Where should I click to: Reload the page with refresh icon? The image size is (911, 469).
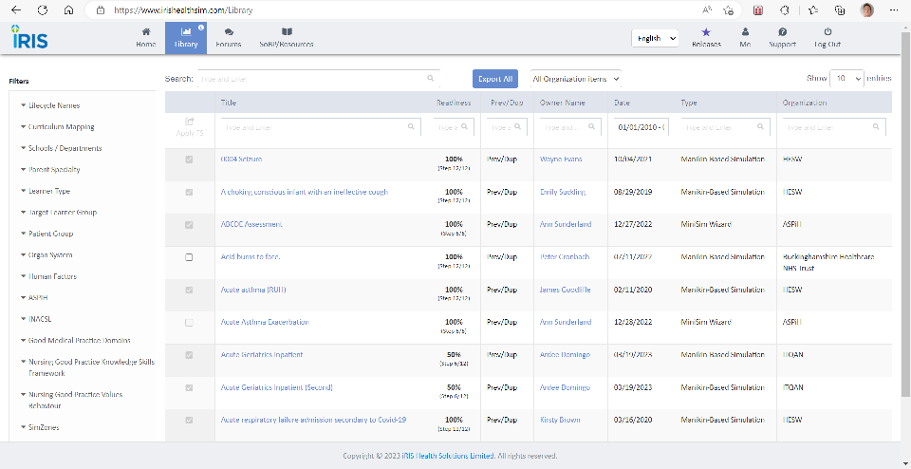(43, 9)
